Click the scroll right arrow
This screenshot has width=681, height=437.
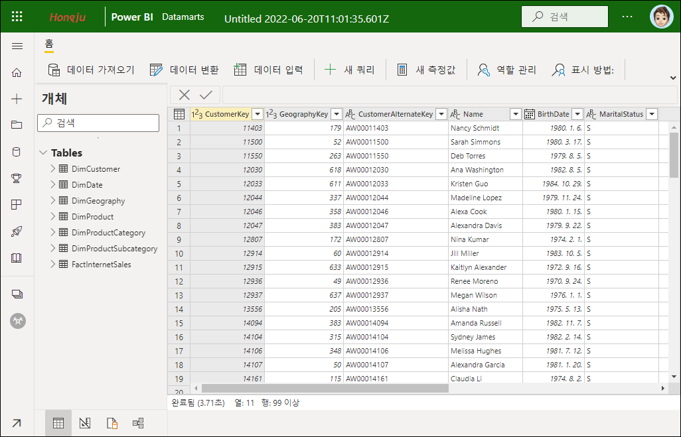tap(663, 388)
